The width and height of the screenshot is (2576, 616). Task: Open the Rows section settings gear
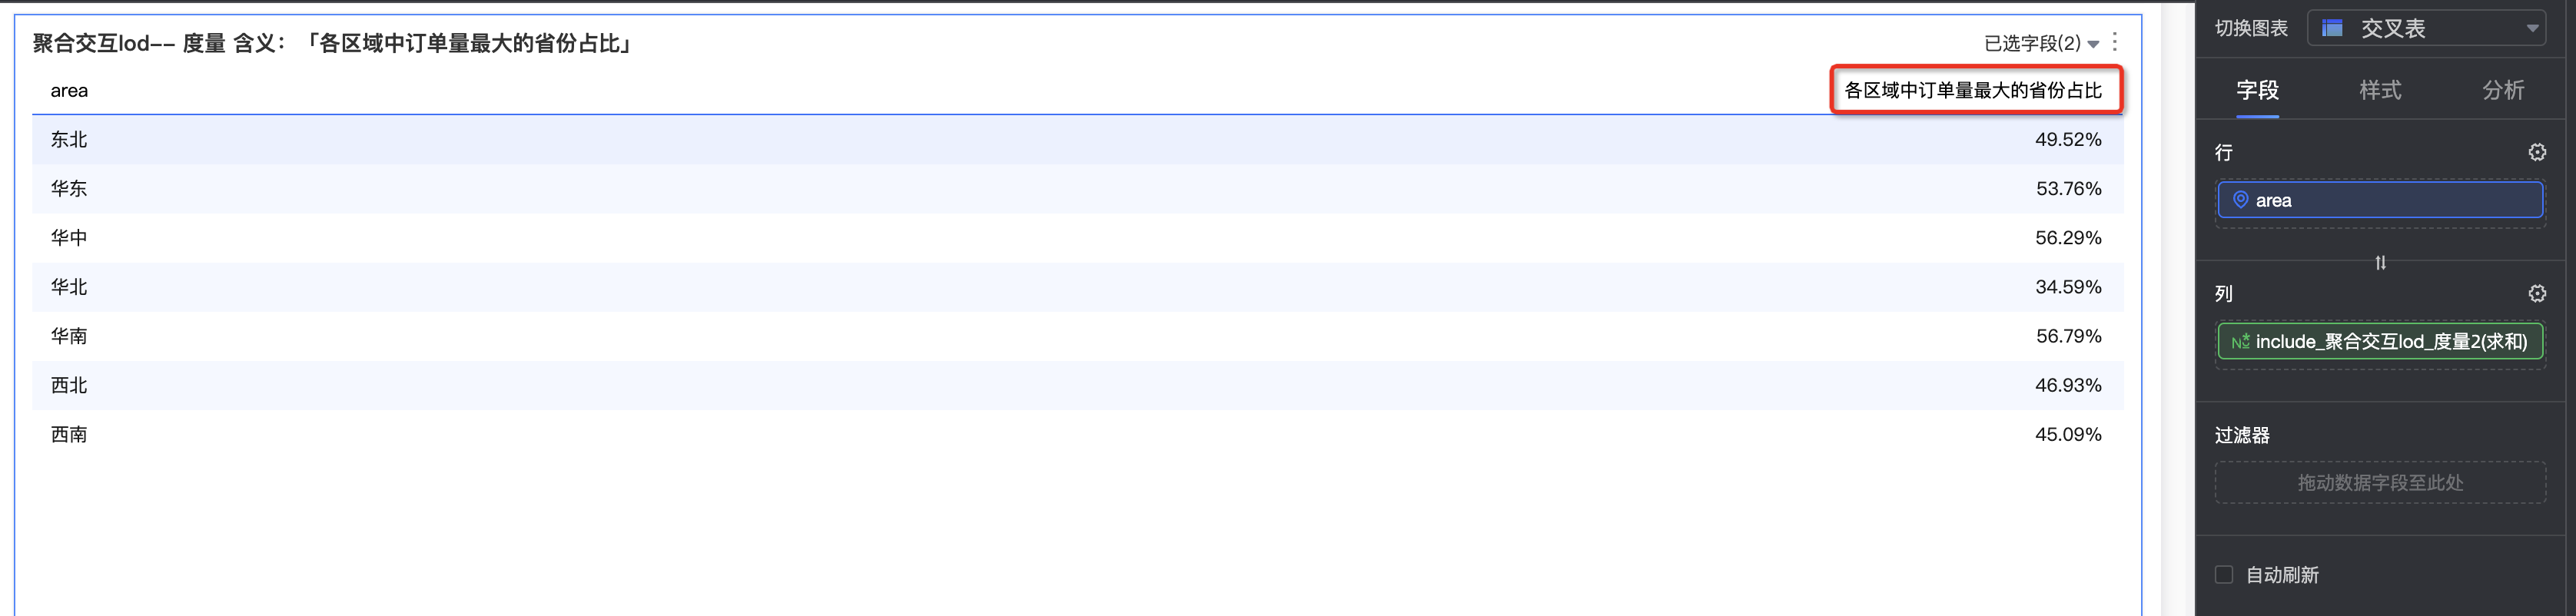[2537, 152]
